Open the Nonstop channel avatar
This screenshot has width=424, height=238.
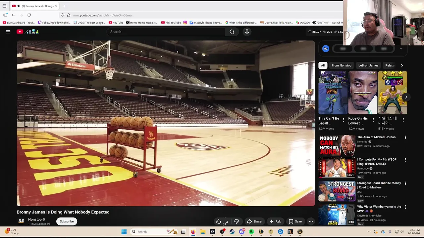tap(21, 221)
